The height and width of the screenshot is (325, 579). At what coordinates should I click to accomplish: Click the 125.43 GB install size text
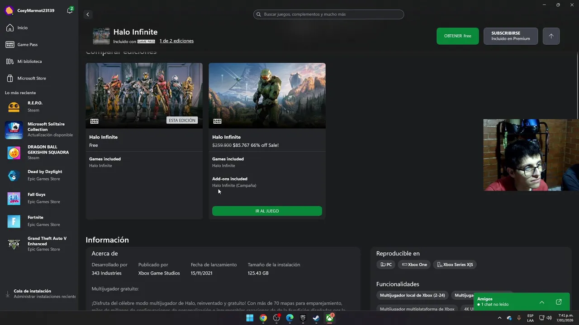coord(258,273)
